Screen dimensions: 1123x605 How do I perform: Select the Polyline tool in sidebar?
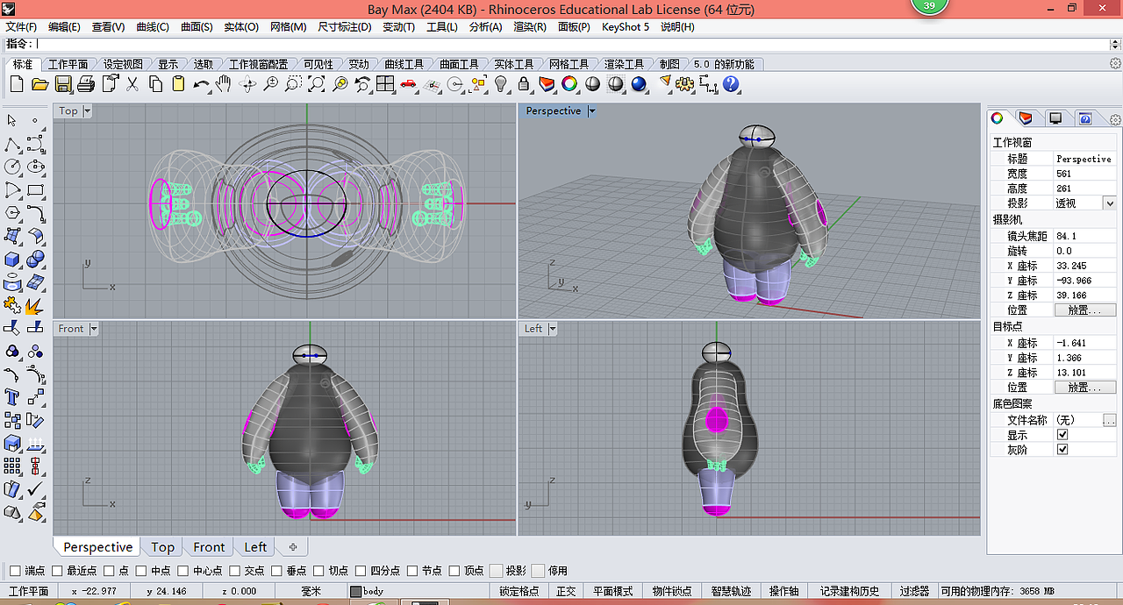pyautogui.click(x=12, y=144)
